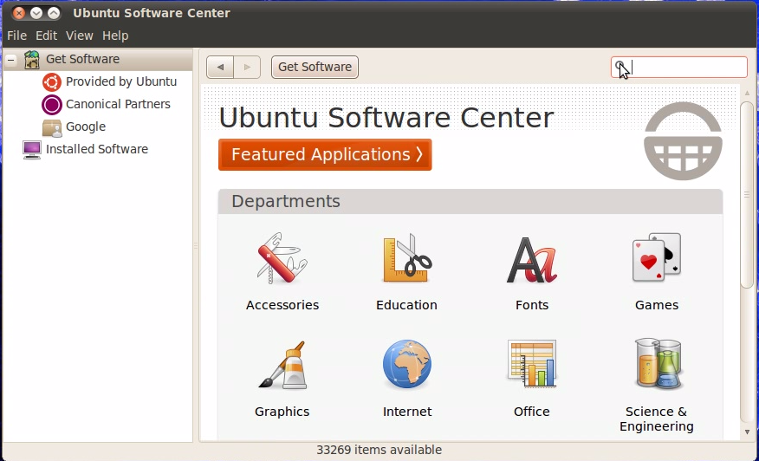Open the Accessories department icon
Image resolution: width=759 pixels, height=461 pixels.
click(x=282, y=258)
